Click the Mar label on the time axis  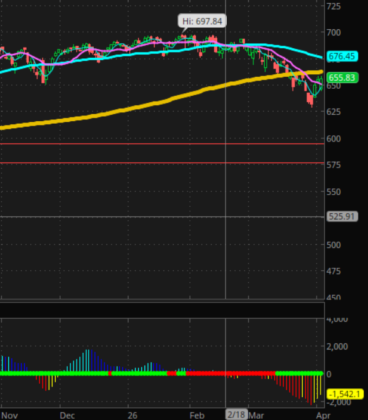pyautogui.click(x=257, y=416)
